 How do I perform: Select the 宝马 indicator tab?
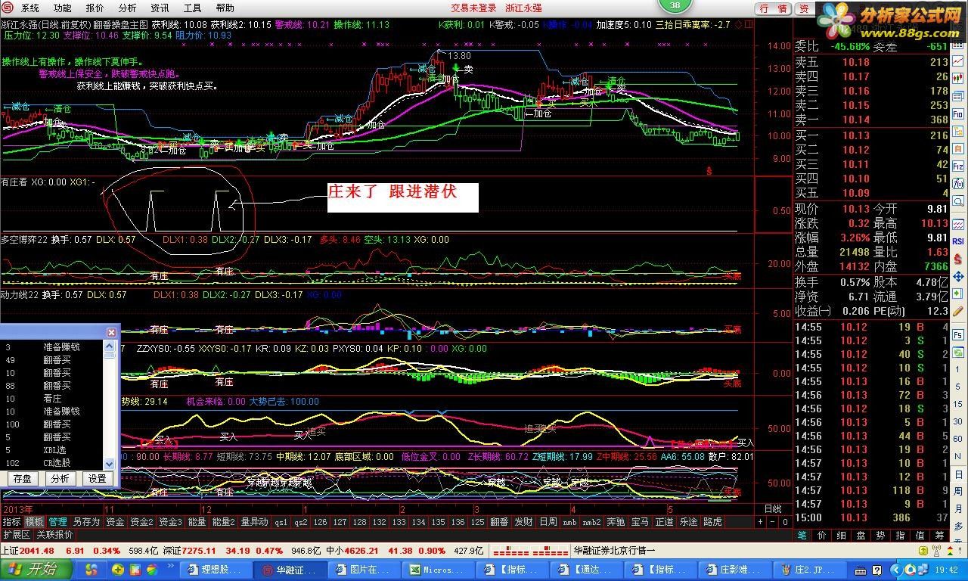(640, 522)
